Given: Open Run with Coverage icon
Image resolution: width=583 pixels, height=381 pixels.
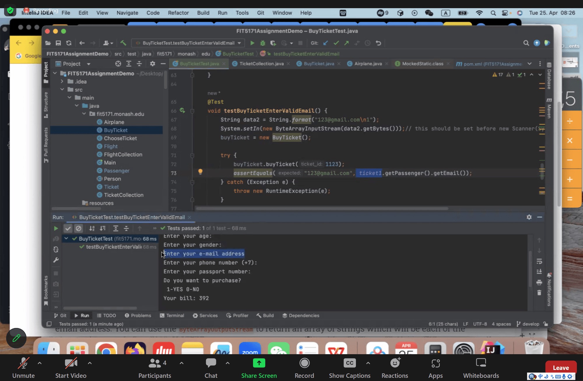Looking at the screenshot, I should [x=273, y=43].
